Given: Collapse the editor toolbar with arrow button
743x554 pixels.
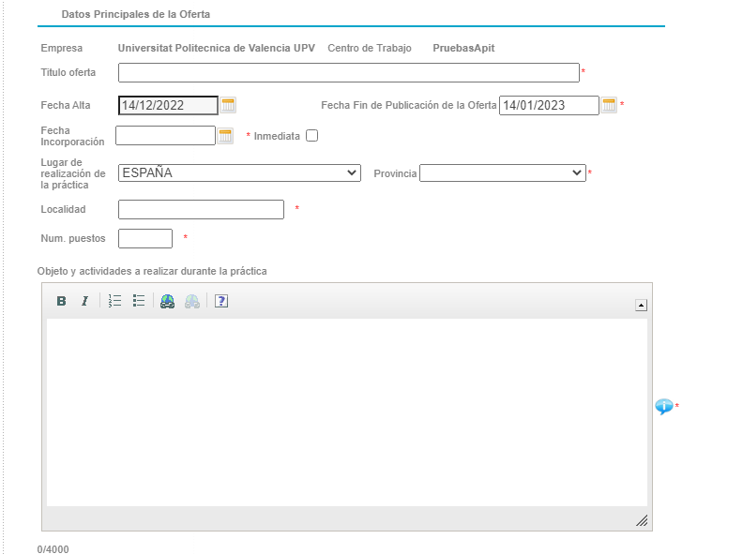Looking at the screenshot, I should (x=641, y=305).
